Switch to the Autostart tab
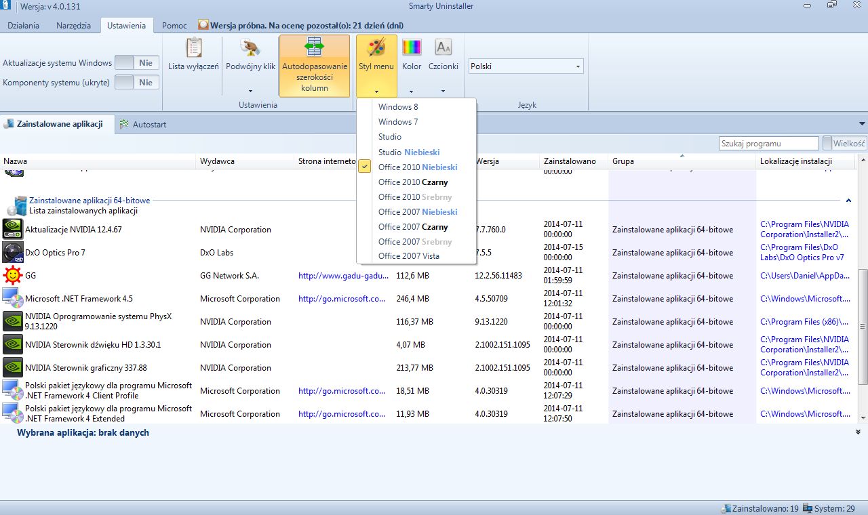This screenshot has height=515, width=868. [143, 125]
